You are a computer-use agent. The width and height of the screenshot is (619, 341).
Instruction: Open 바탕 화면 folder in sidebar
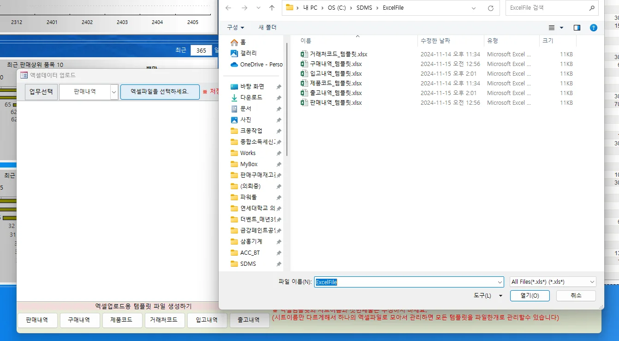[252, 86]
